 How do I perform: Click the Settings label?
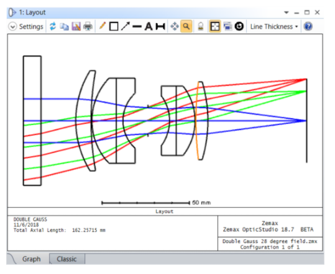31,27
